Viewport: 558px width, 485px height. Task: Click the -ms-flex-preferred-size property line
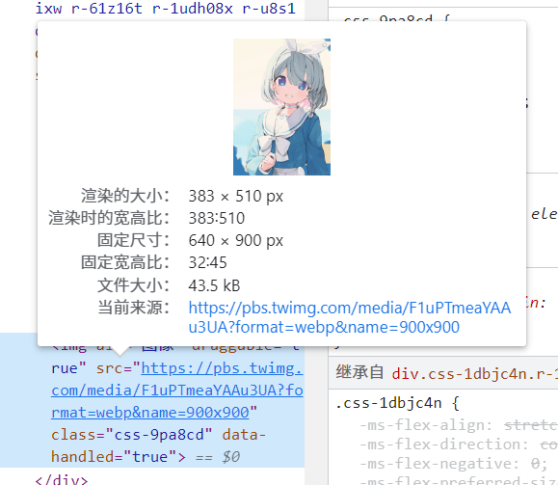459,481
